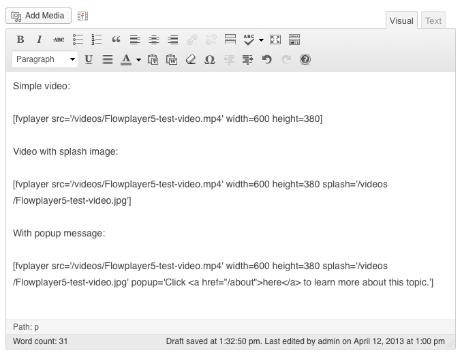The width and height of the screenshot is (462, 357).
Task: Click the outdent icon
Action: pos(229,59)
